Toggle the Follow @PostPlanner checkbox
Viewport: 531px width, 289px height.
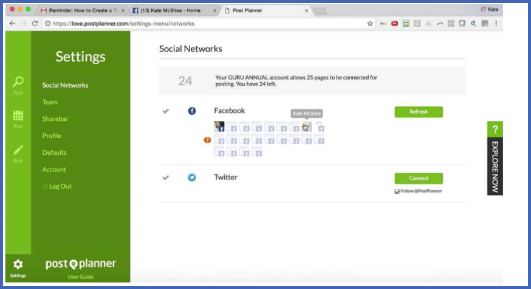(397, 191)
